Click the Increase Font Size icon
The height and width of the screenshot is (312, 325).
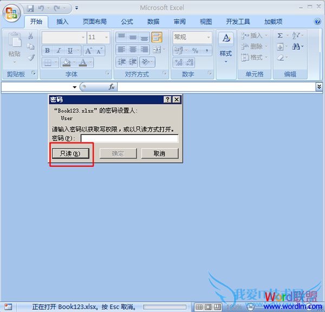pos(88,50)
